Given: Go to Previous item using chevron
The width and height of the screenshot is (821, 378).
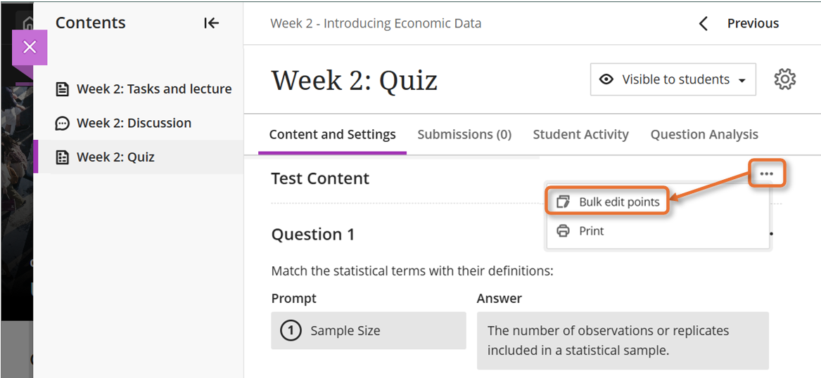Looking at the screenshot, I should click(x=703, y=24).
